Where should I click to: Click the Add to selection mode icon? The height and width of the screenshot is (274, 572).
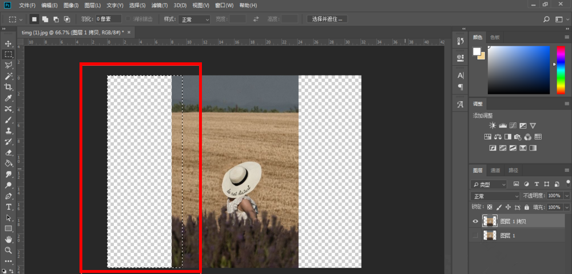45,19
